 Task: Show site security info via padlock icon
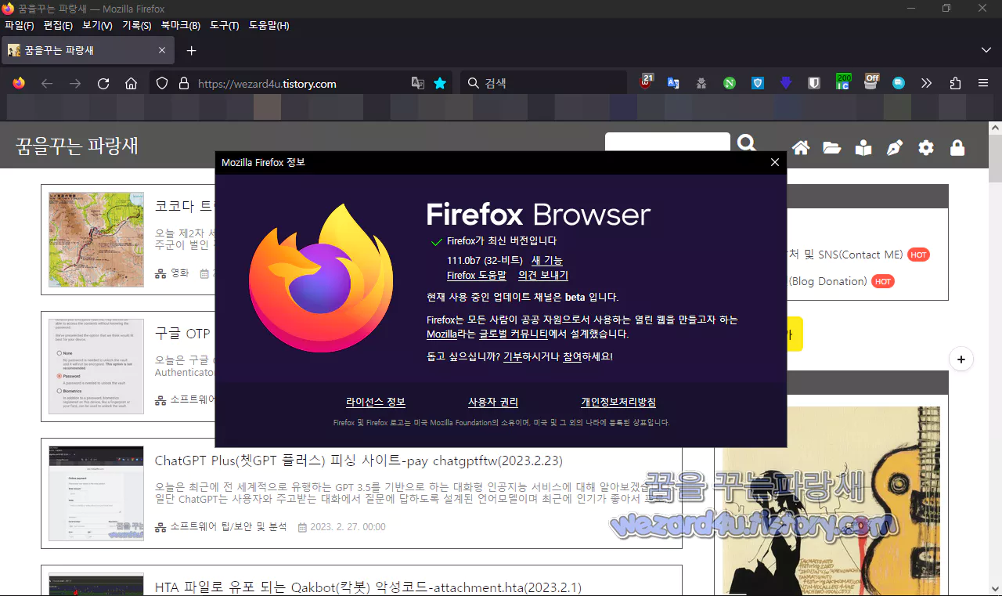point(184,83)
